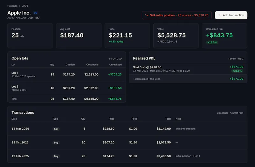
Task: Click the Qty column header in Open lots
Action: pyautogui.click(x=52, y=65)
